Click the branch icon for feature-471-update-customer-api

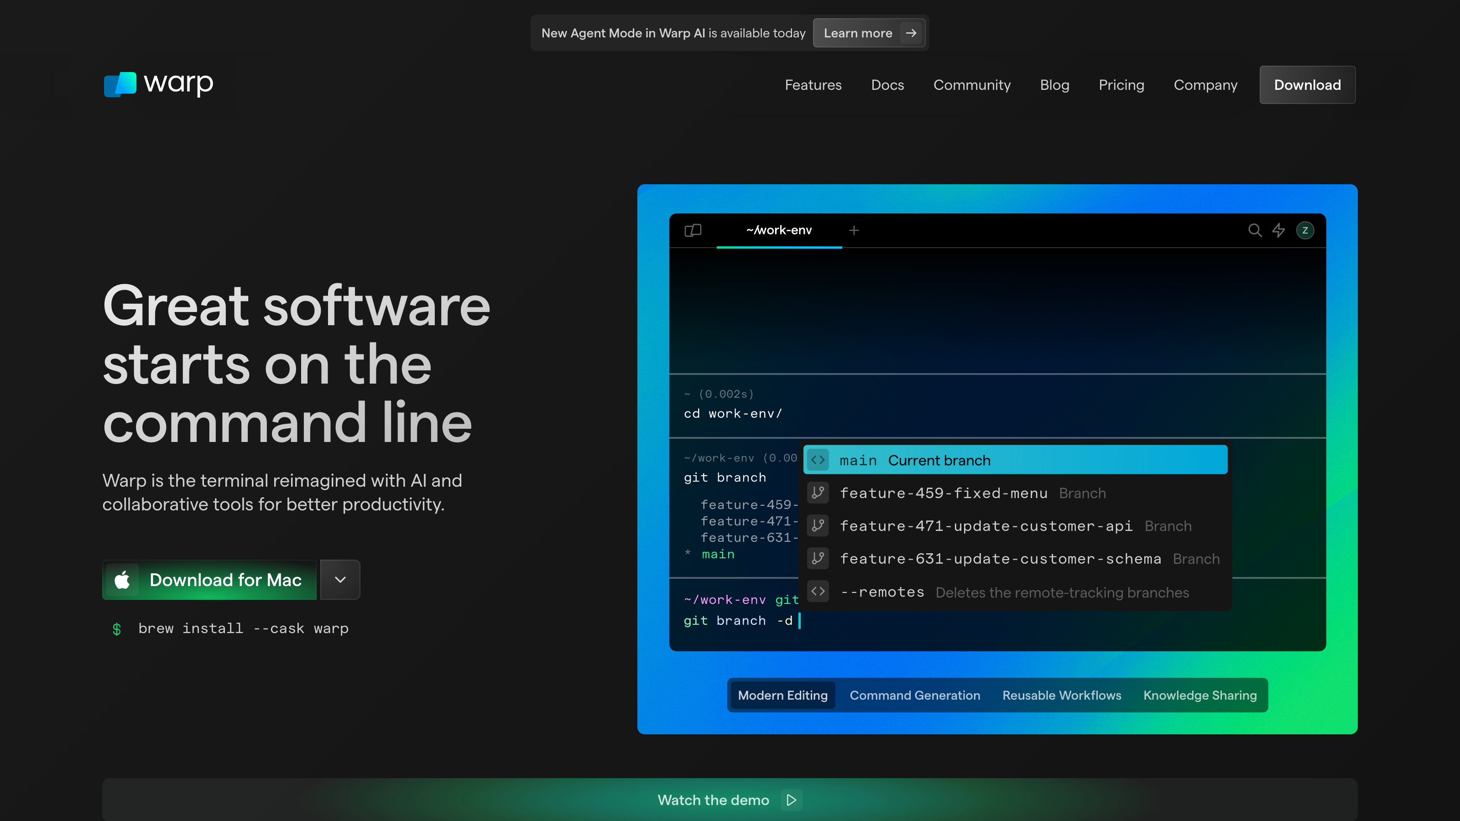(x=818, y=525)
